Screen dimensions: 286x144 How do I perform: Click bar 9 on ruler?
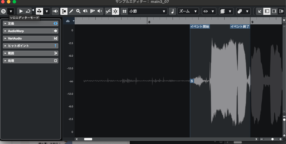click(x=252, y=22)
